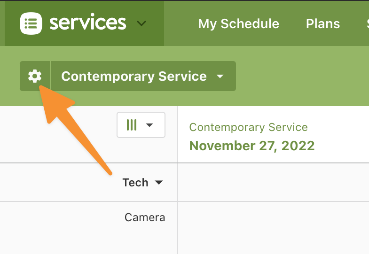Click the empty Camera cell for November 27
This screenshot has height=254, width=369.
(273, 227)
